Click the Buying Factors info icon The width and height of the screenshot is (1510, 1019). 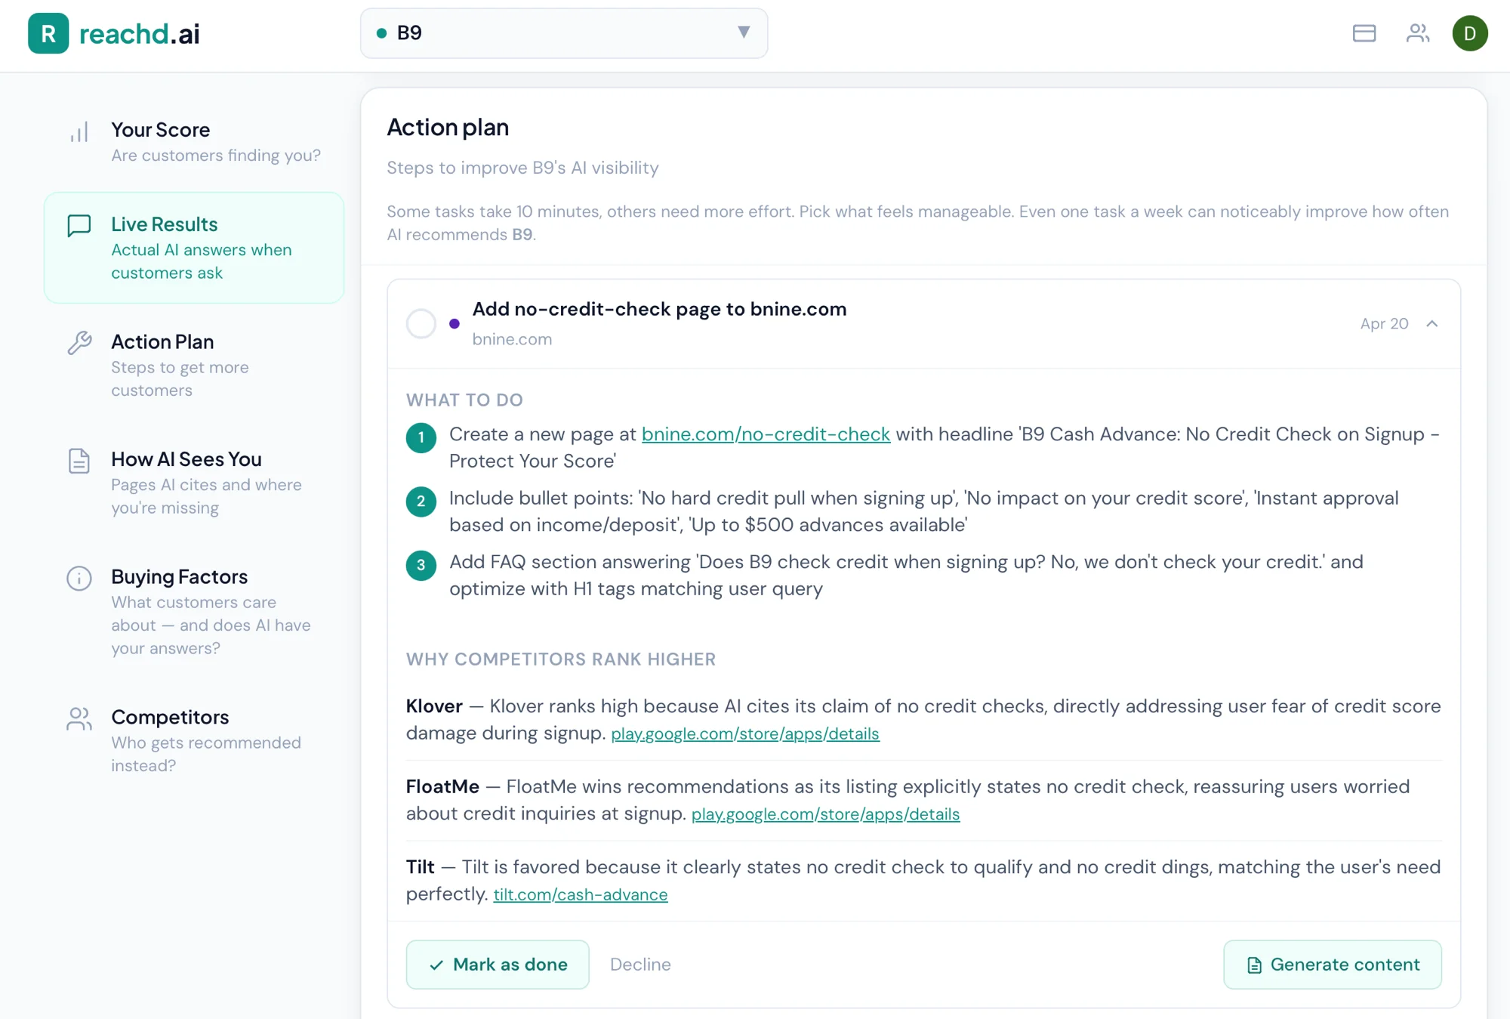tap(79, 579)
